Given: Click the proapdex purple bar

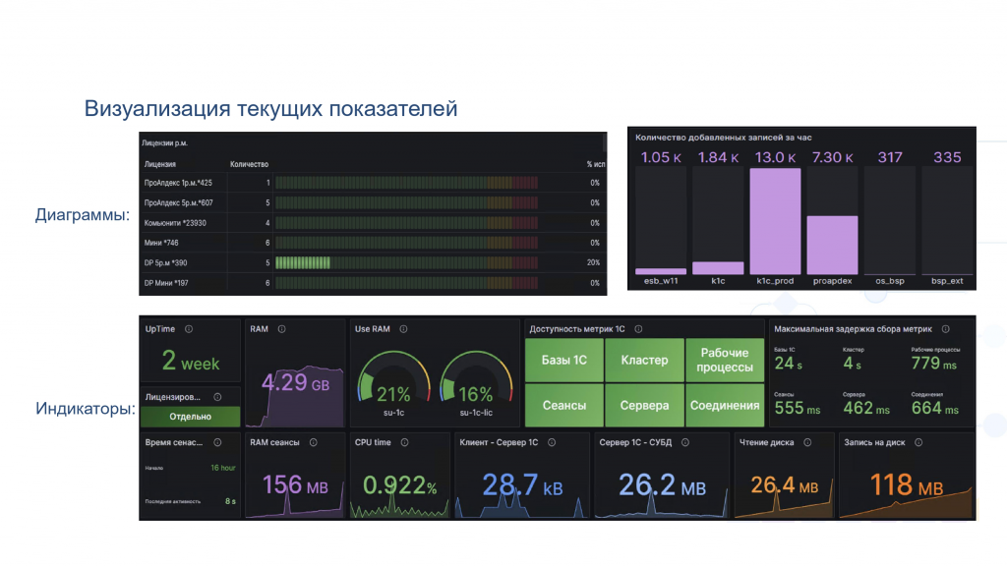Looking at the screenshot, I should pos(832,245).
